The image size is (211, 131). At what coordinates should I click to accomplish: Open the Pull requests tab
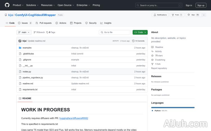(x=44, y=23)
